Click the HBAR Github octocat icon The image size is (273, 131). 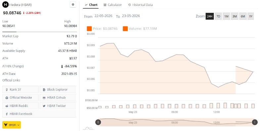[x=44, y=98]
